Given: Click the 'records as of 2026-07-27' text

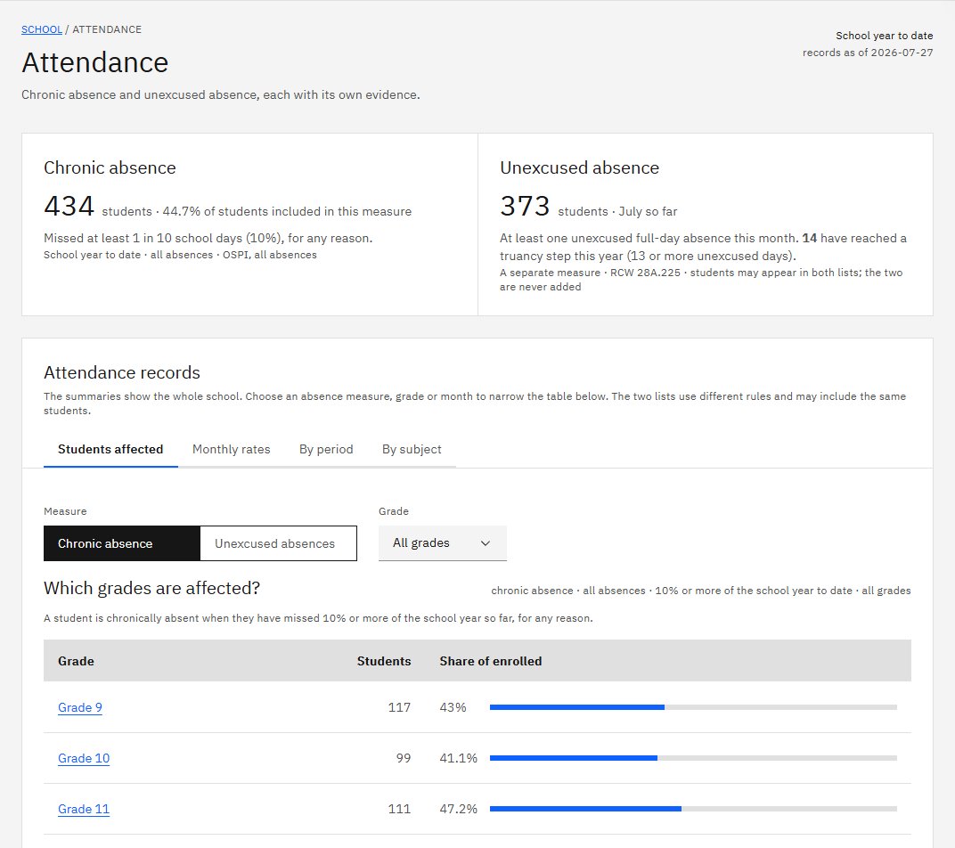Looking at the screenshot, I should (868, 53).
